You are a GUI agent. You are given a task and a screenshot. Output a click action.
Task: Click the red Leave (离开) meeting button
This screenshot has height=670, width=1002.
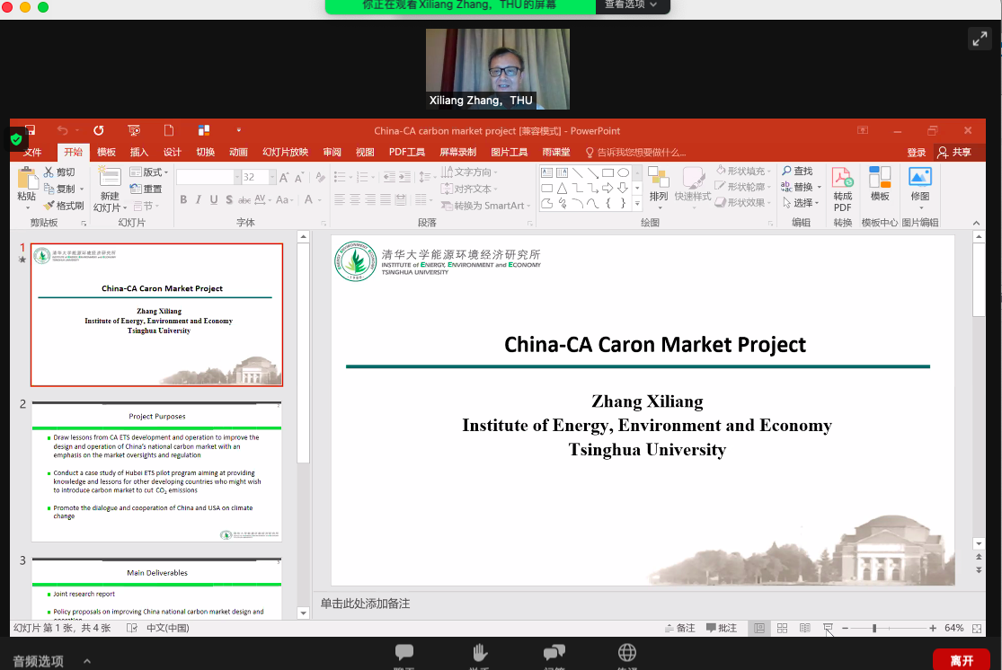[x=961, y=660]
